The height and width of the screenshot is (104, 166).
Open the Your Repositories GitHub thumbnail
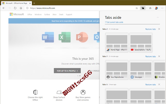[117, 70]
